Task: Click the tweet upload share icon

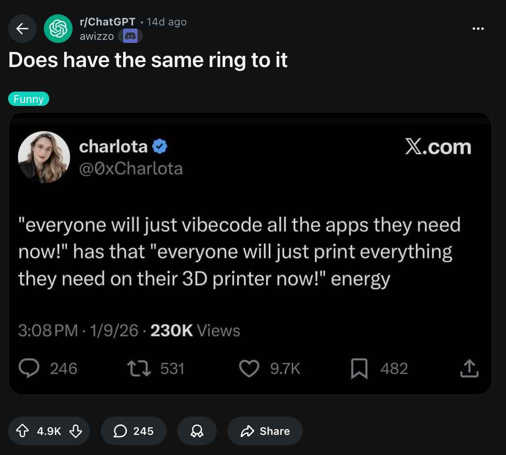Action: (x=469, y=369)
